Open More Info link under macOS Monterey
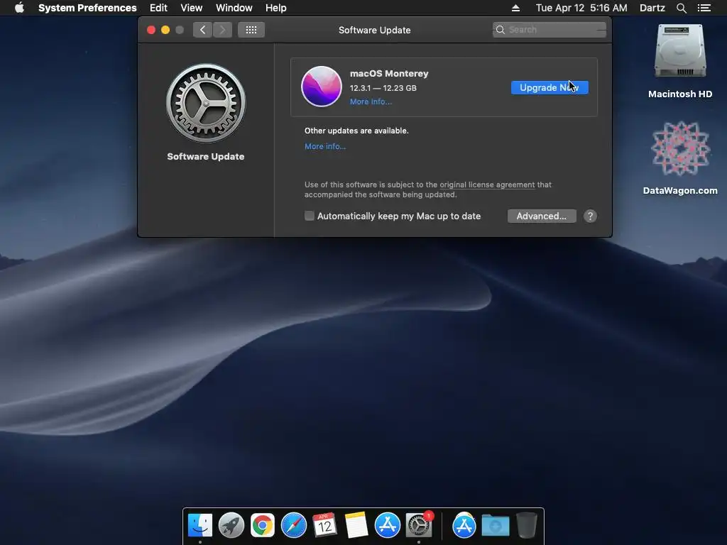Image resolution: width=727 pixels, height=545 pixels. [x=371, y=101]
